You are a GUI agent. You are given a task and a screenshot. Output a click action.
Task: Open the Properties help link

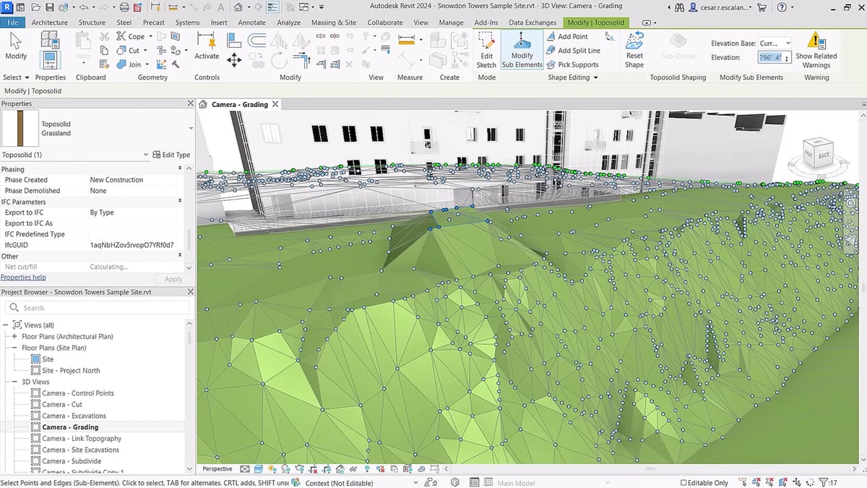(23, 277)
